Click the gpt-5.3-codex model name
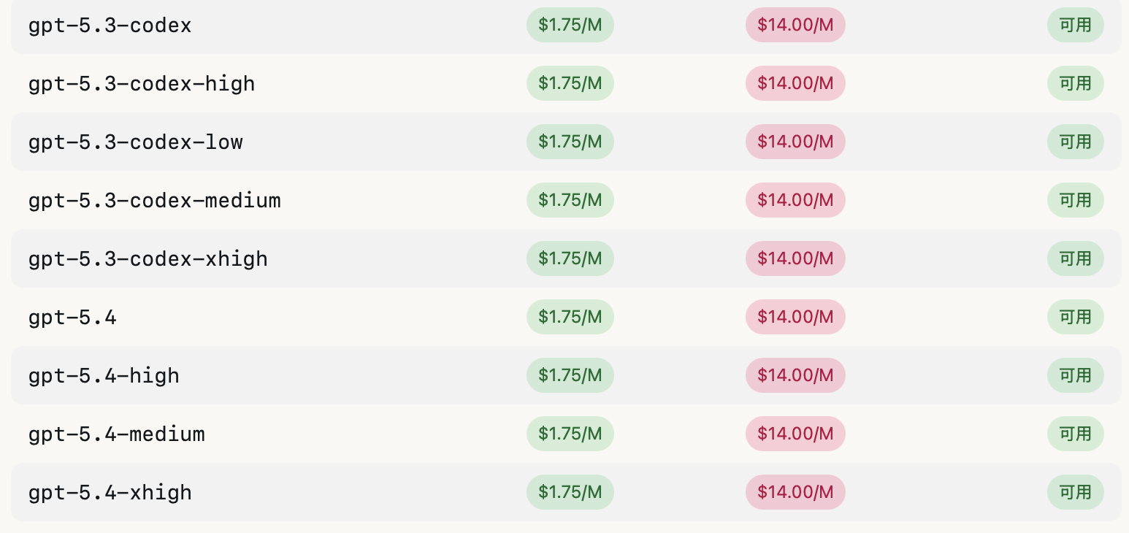Viewport: 1129px width, 533px height. [110, 26]
